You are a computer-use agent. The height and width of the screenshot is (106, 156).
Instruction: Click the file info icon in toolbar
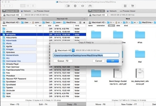point(75,6)
